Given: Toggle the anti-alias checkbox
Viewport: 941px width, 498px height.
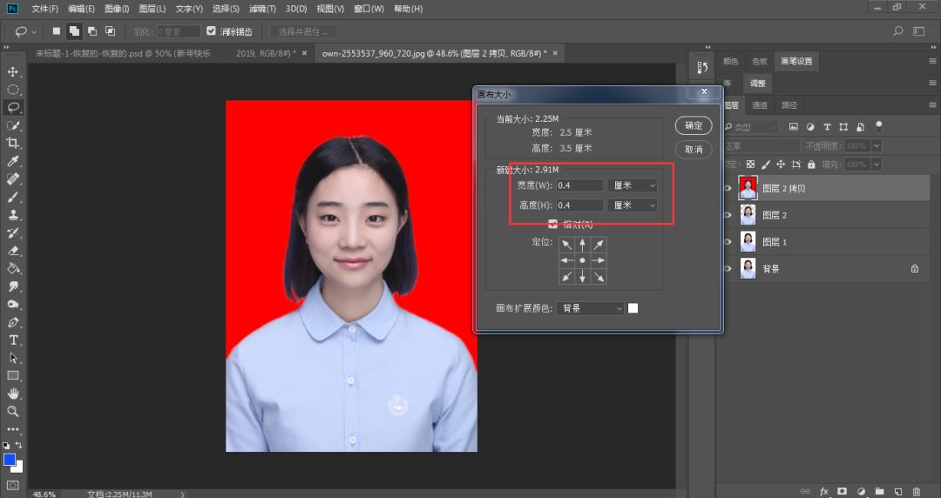Looking at the screenshot, I should [x=211, y=30].
